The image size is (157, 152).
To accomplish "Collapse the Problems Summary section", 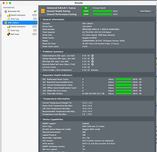I will click(x=41, y=52).
